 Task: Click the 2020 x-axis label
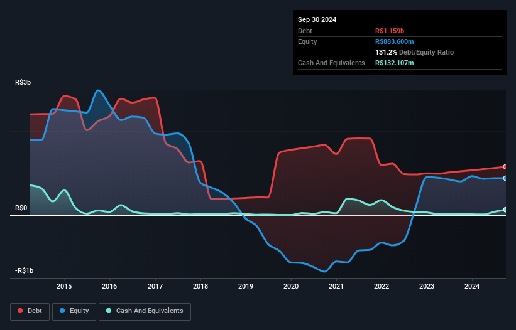291,286
